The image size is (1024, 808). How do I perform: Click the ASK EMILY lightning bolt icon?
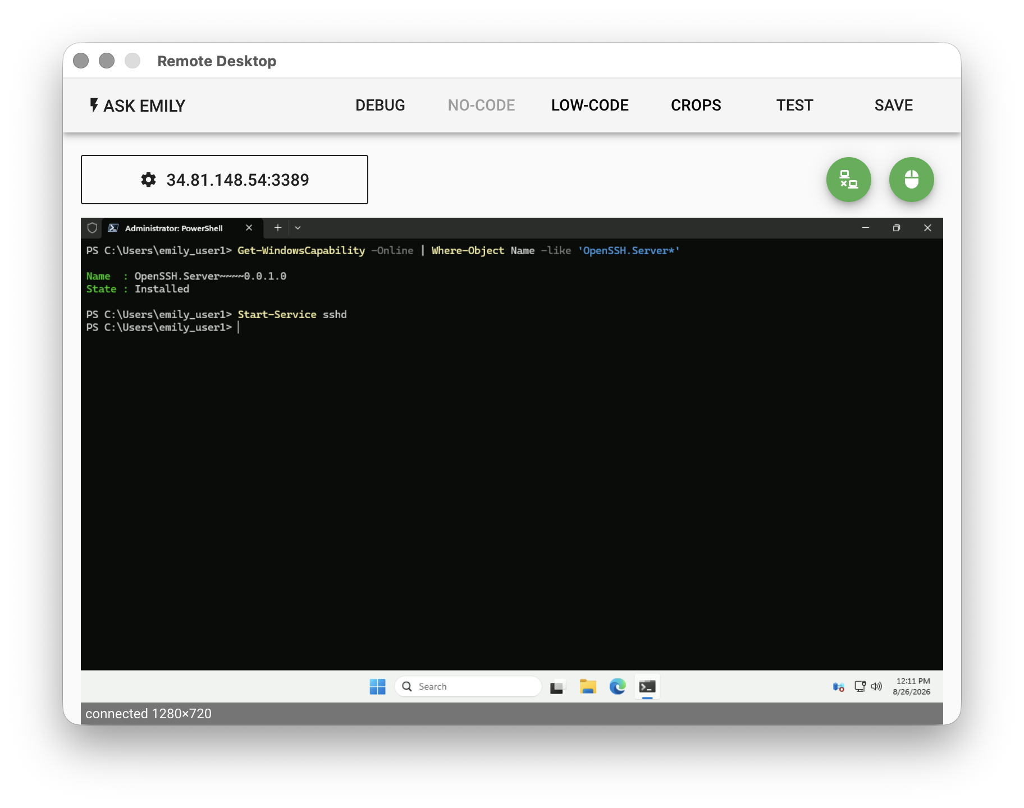pyautogui.click(x=94, y=105)
